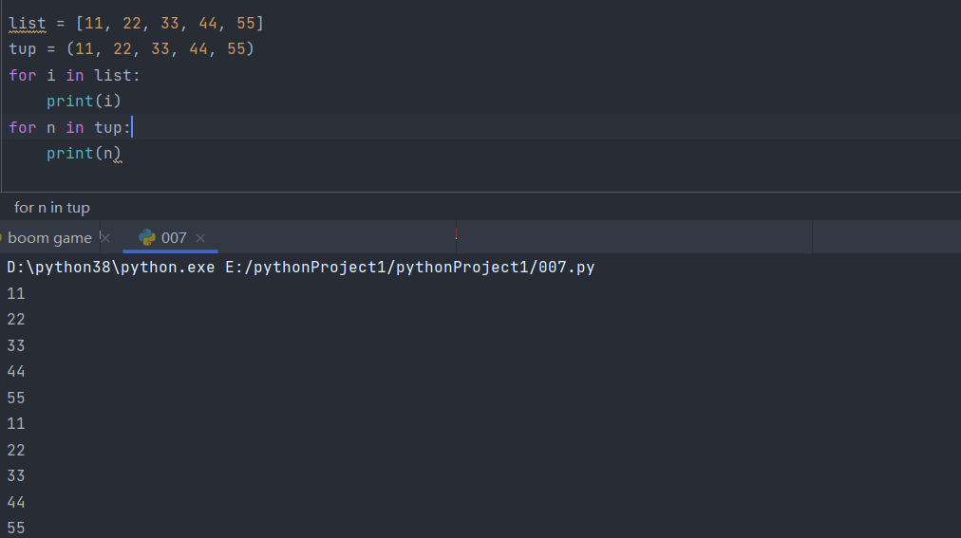
Task: Click the first 11 in console output
Action: click(16, 294)
